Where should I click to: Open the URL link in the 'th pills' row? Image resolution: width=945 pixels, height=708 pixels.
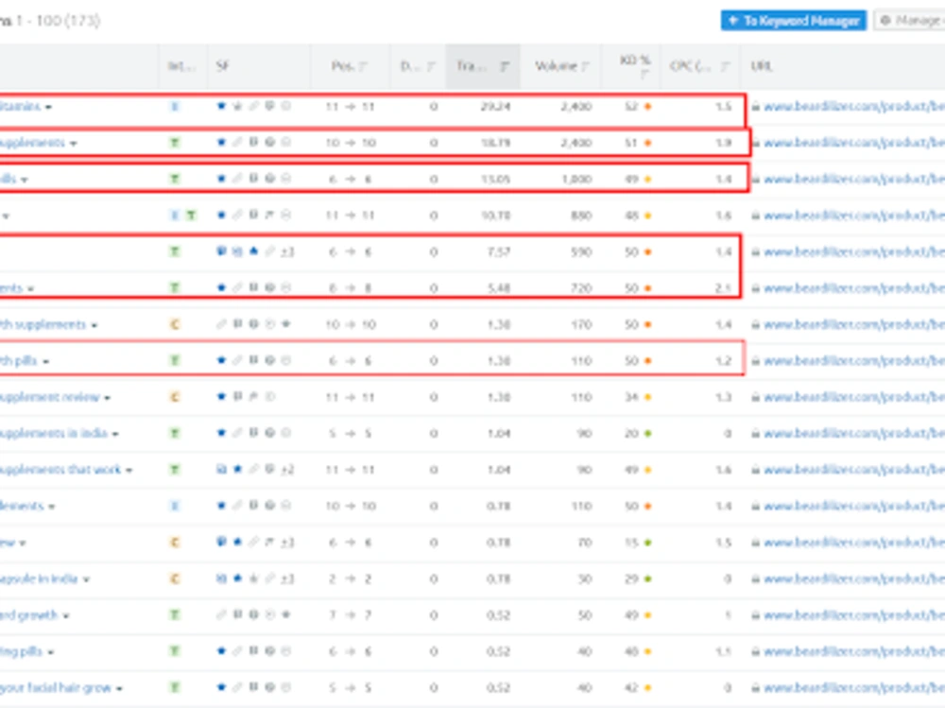click(x=854, y=361)
